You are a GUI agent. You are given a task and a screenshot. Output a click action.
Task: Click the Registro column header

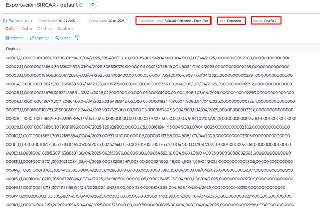click(13, 49)
